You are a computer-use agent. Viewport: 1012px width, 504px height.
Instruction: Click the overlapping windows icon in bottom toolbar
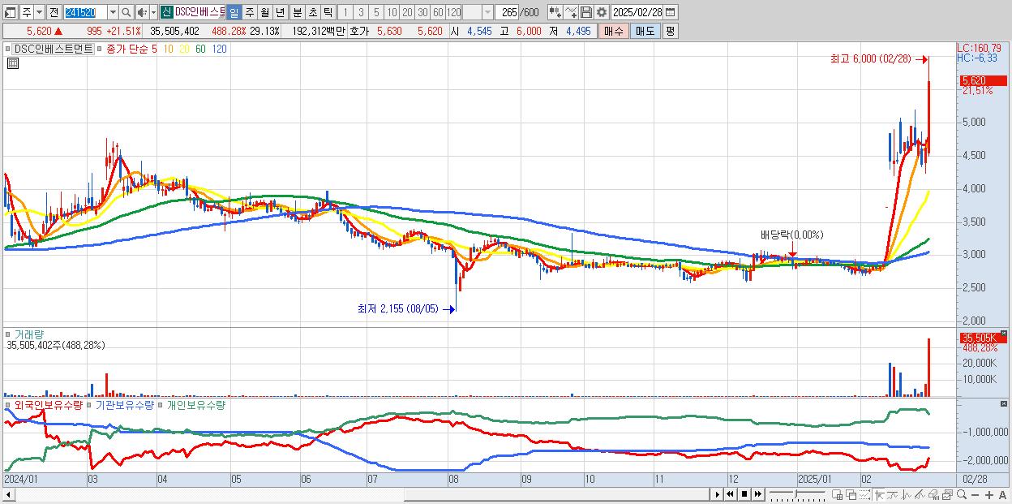[851, 494]
